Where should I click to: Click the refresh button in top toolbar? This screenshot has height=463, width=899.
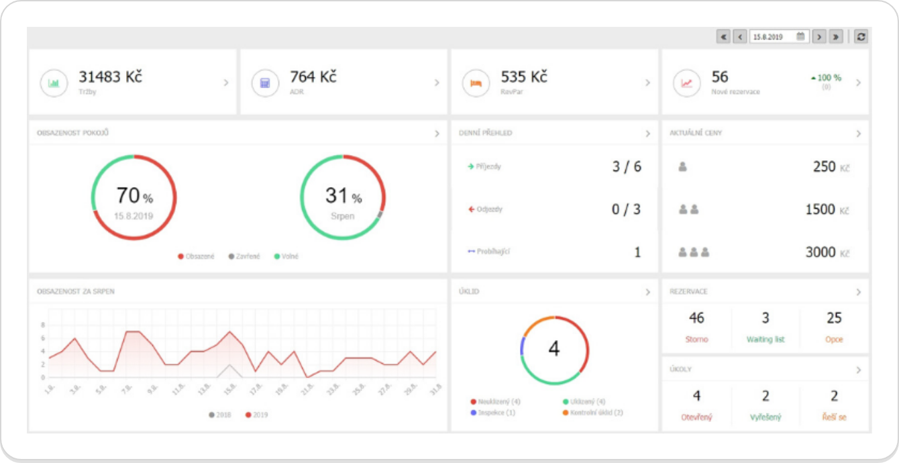[x=861, y=37]
